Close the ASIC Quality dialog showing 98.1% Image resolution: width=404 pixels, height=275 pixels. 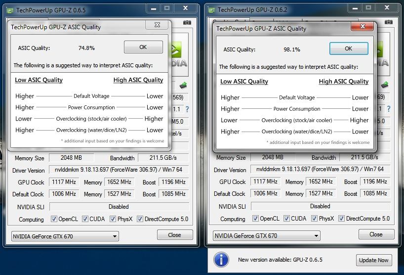click(363, 26)
